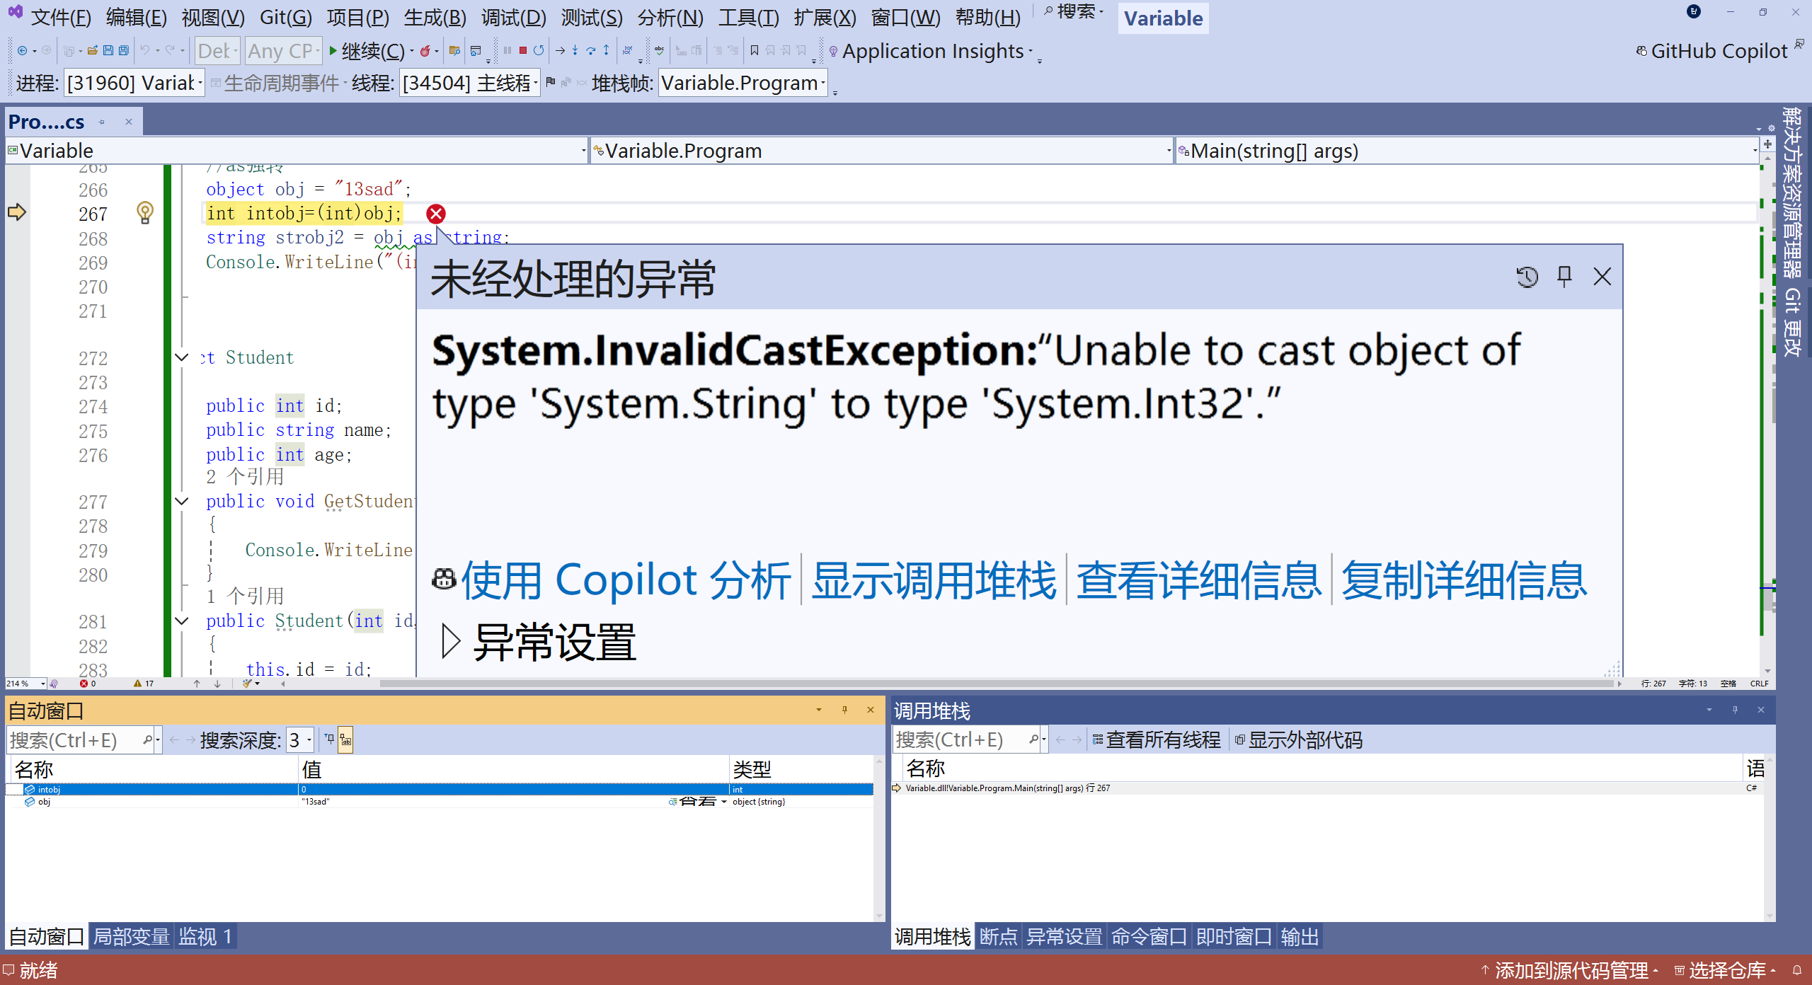The height and width of the screenshot is (985, 1812).
Task: Click the stop debugging red square icon
Action: click(x=522, y=50)
